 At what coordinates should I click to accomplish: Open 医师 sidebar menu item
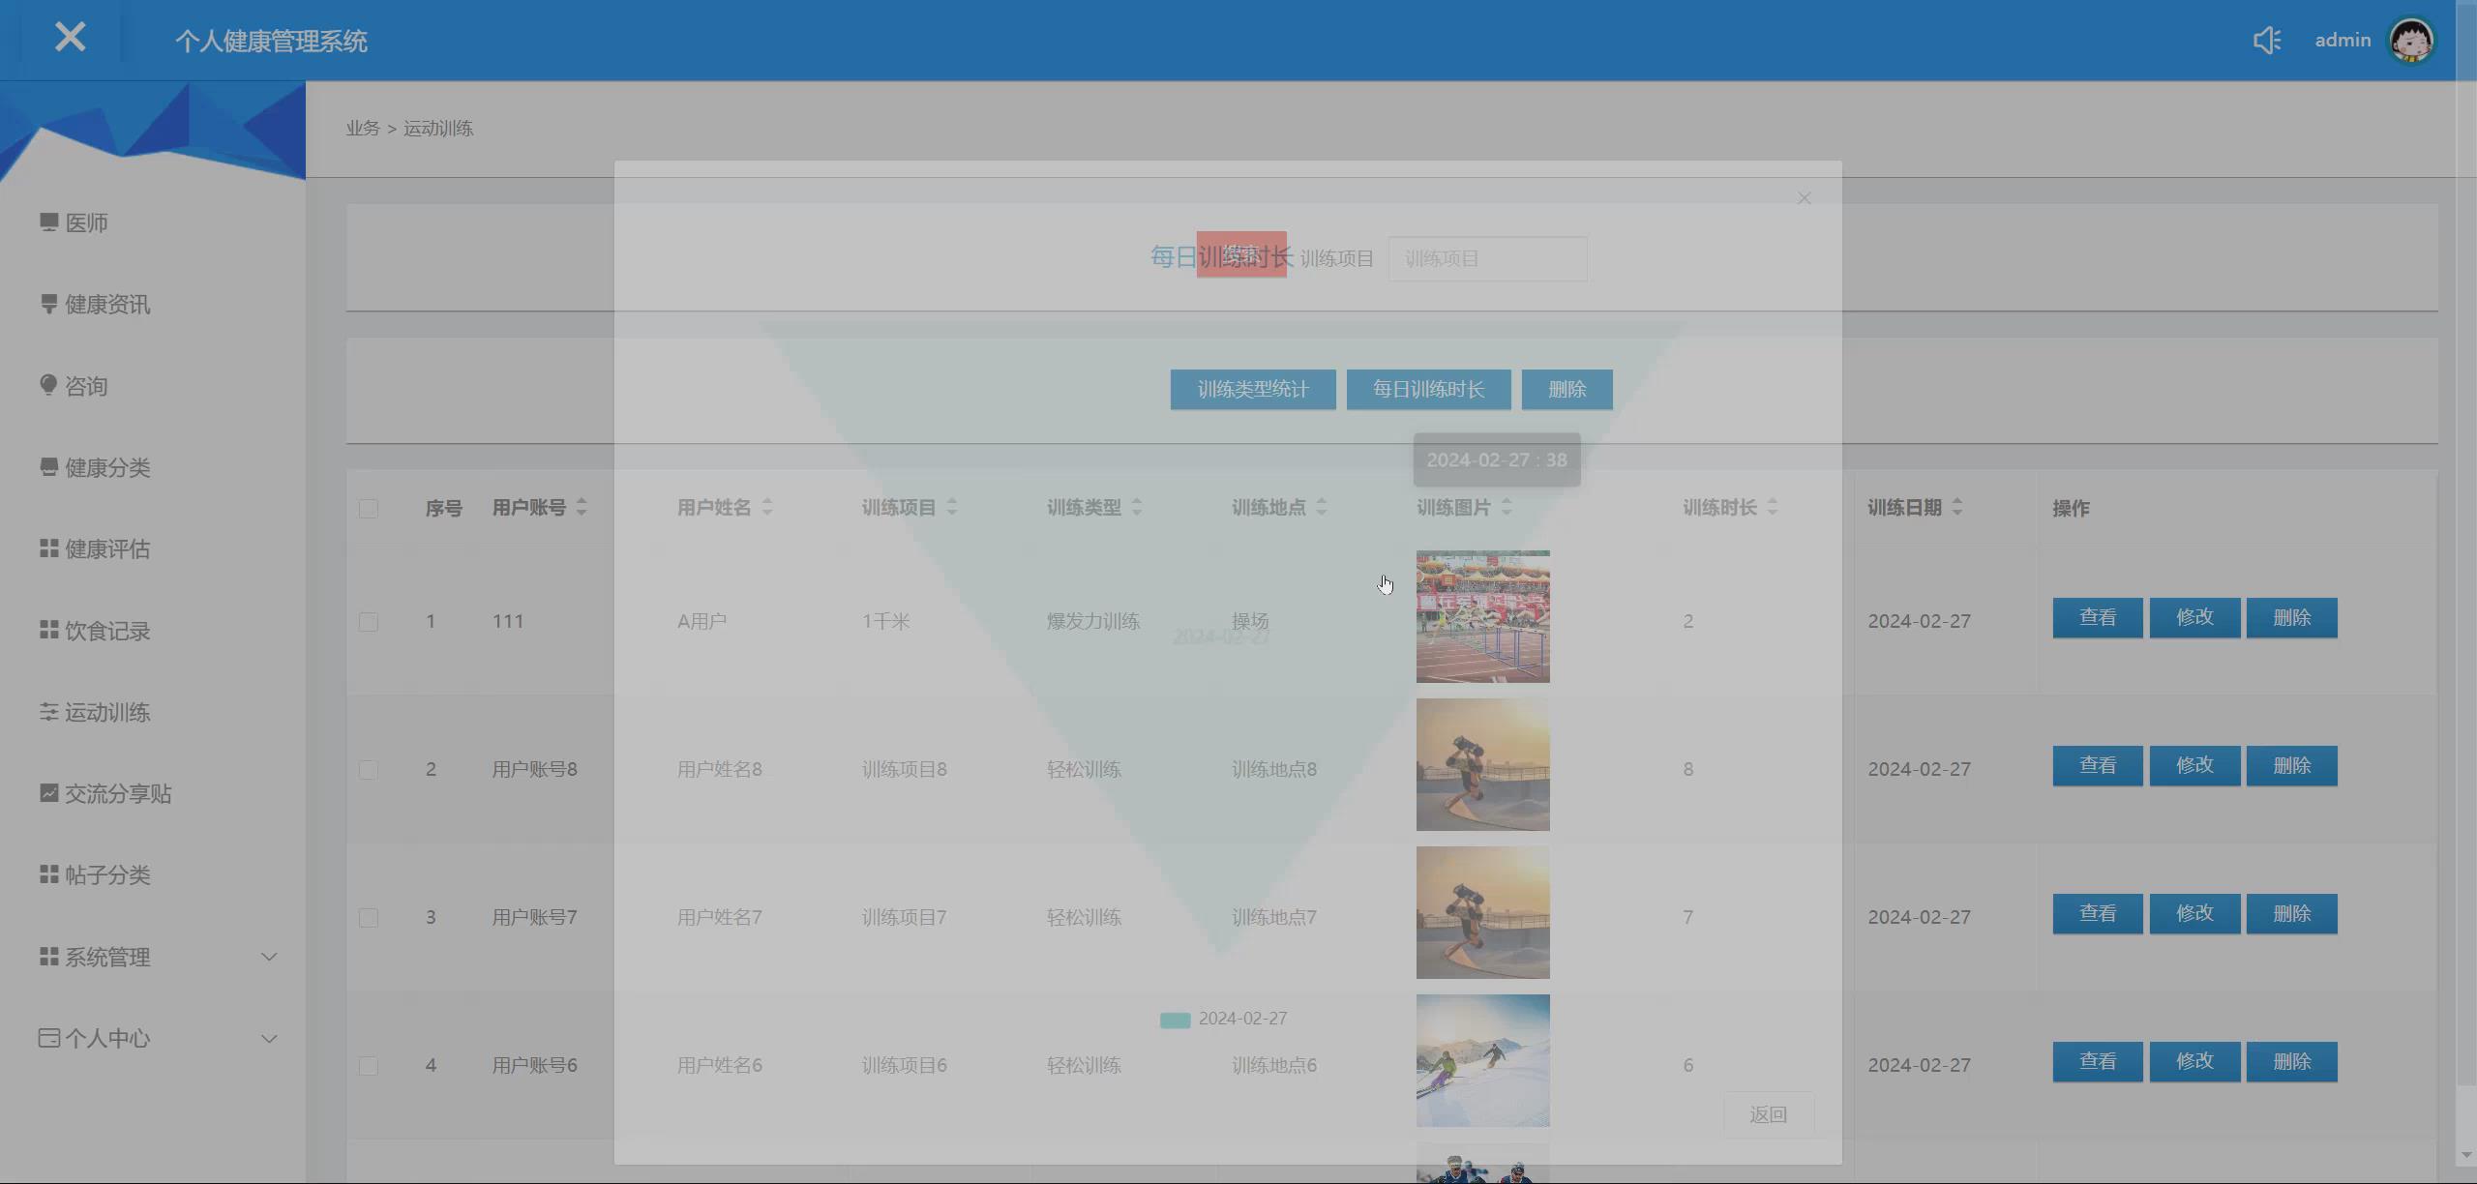(85, 223)
